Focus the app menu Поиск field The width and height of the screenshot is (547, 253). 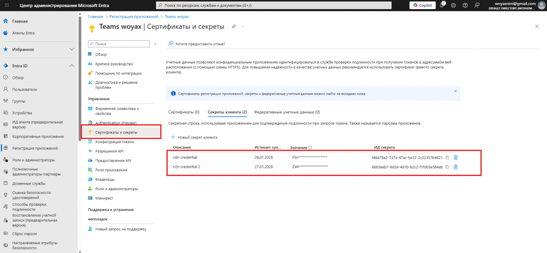click(119, 44)
